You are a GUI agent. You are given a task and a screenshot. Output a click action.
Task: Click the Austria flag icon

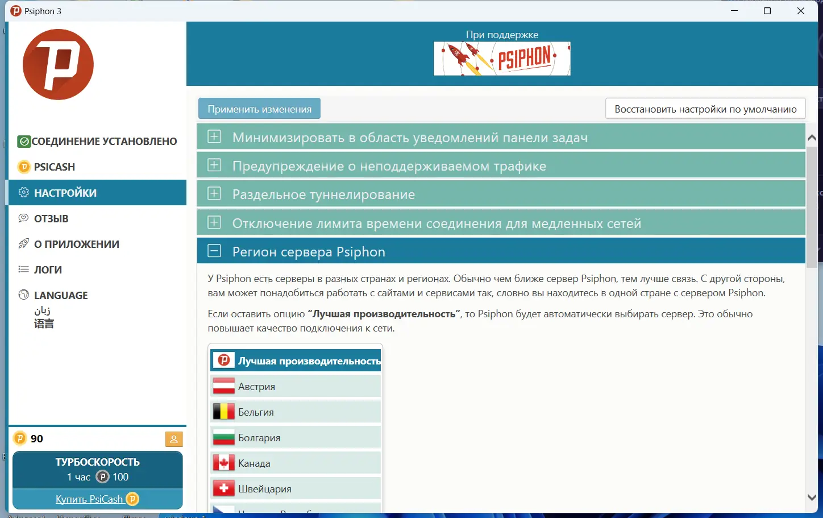(x=224, y=386)
